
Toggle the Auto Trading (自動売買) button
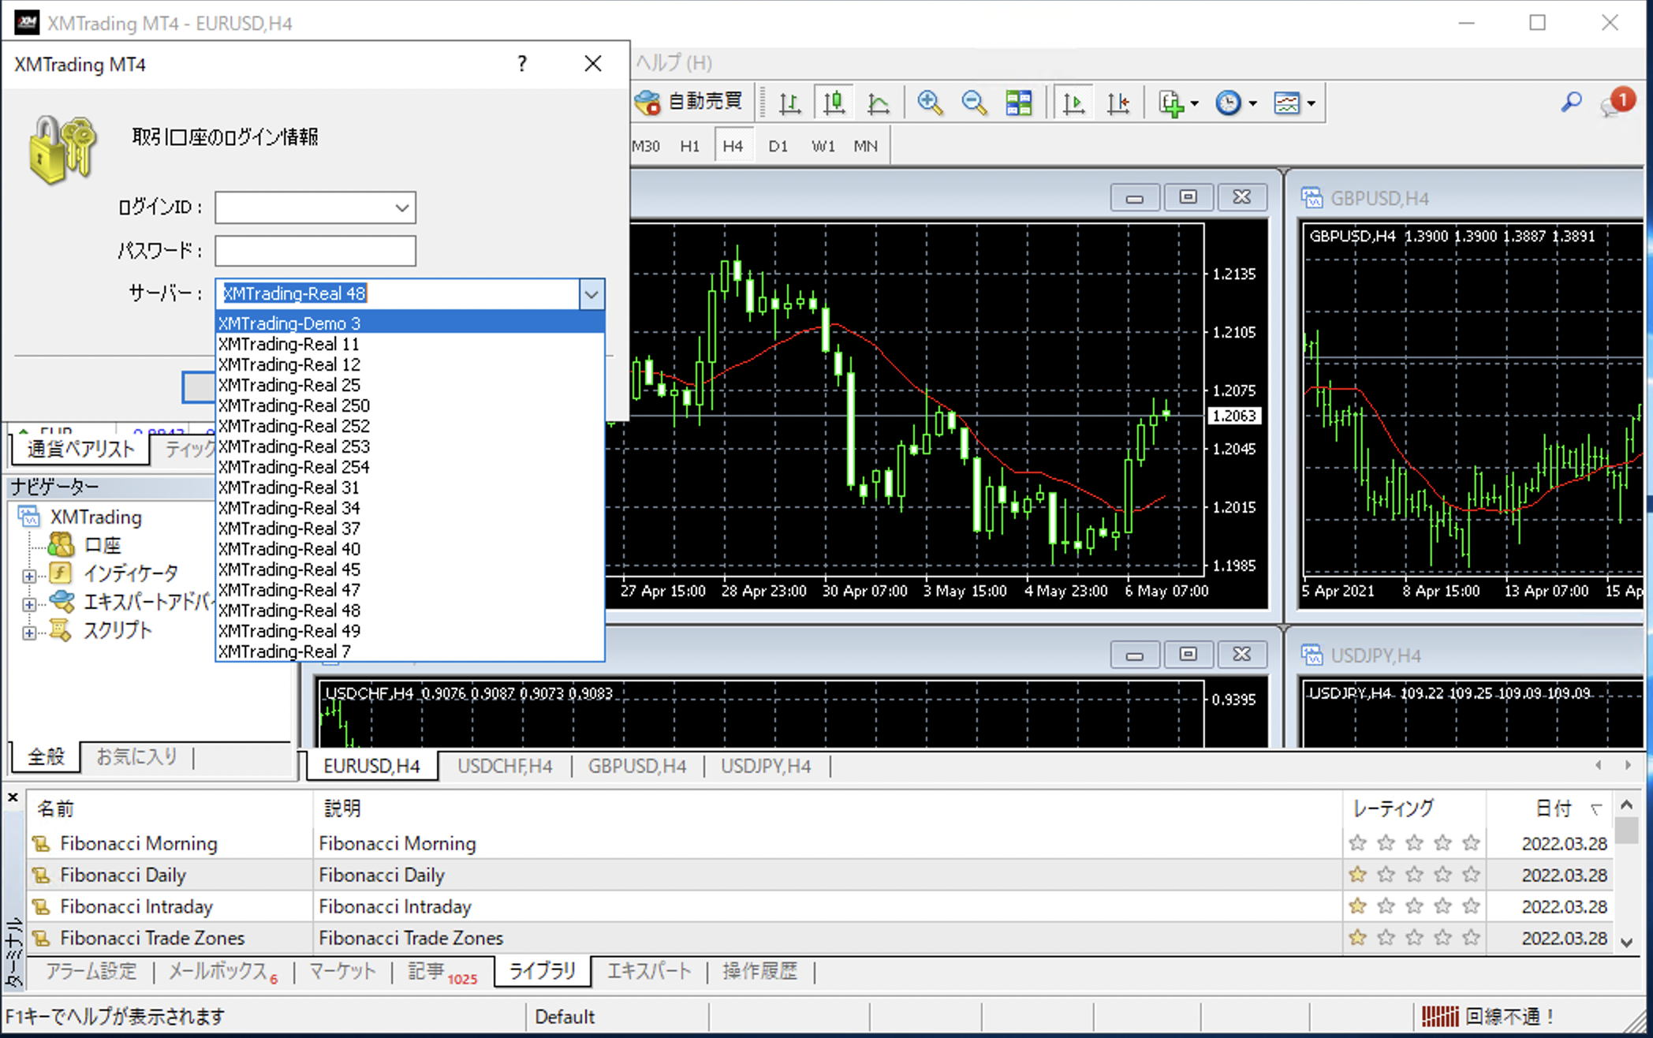click(x=688, y=102)
